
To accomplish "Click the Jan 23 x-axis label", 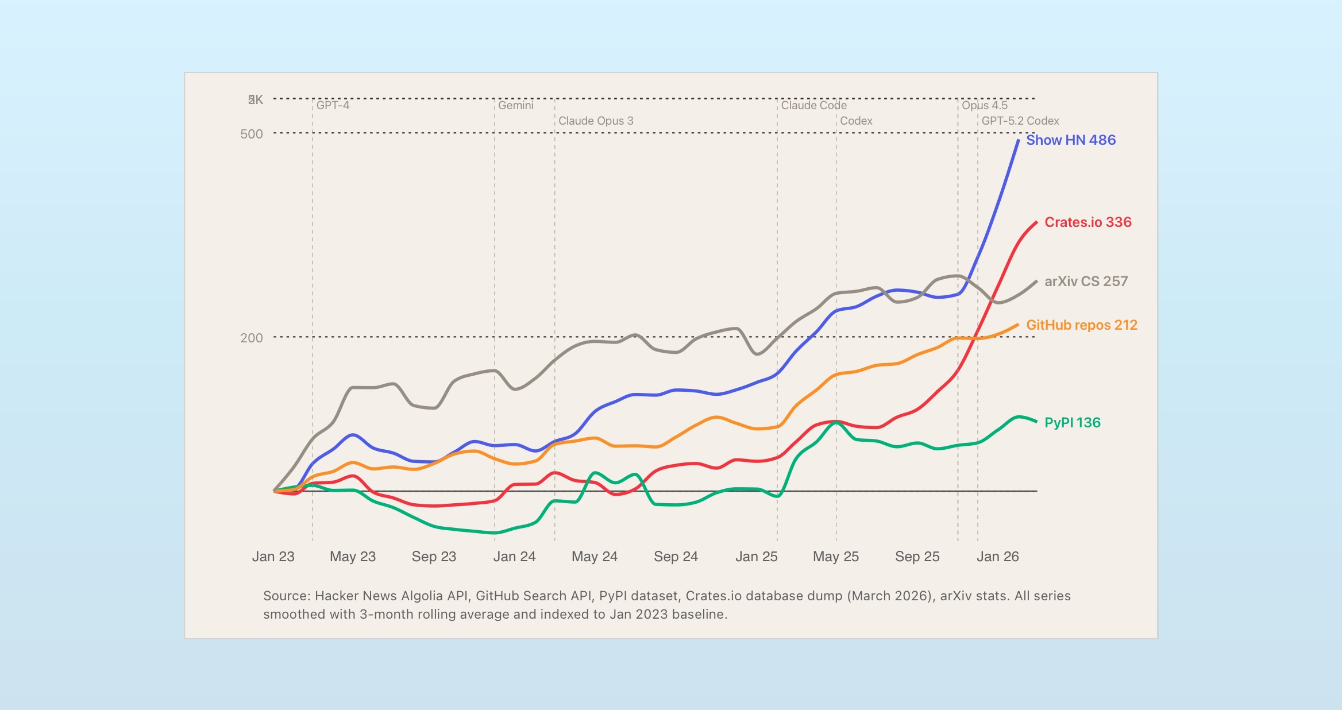I will pyautogui.click(x=273, y=557).
